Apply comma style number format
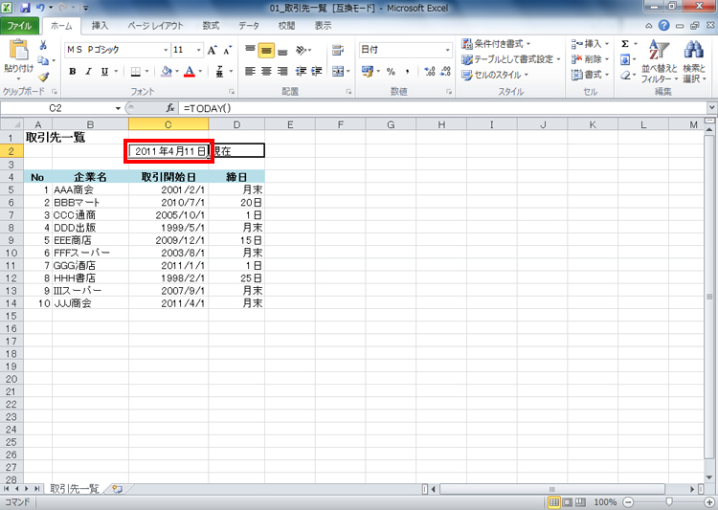Screen dimensions: 718x510 (407, 72)
